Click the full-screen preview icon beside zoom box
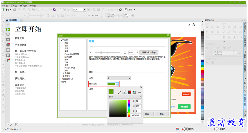Viewport: 248px width, 133px height. (x=89, y=10)
